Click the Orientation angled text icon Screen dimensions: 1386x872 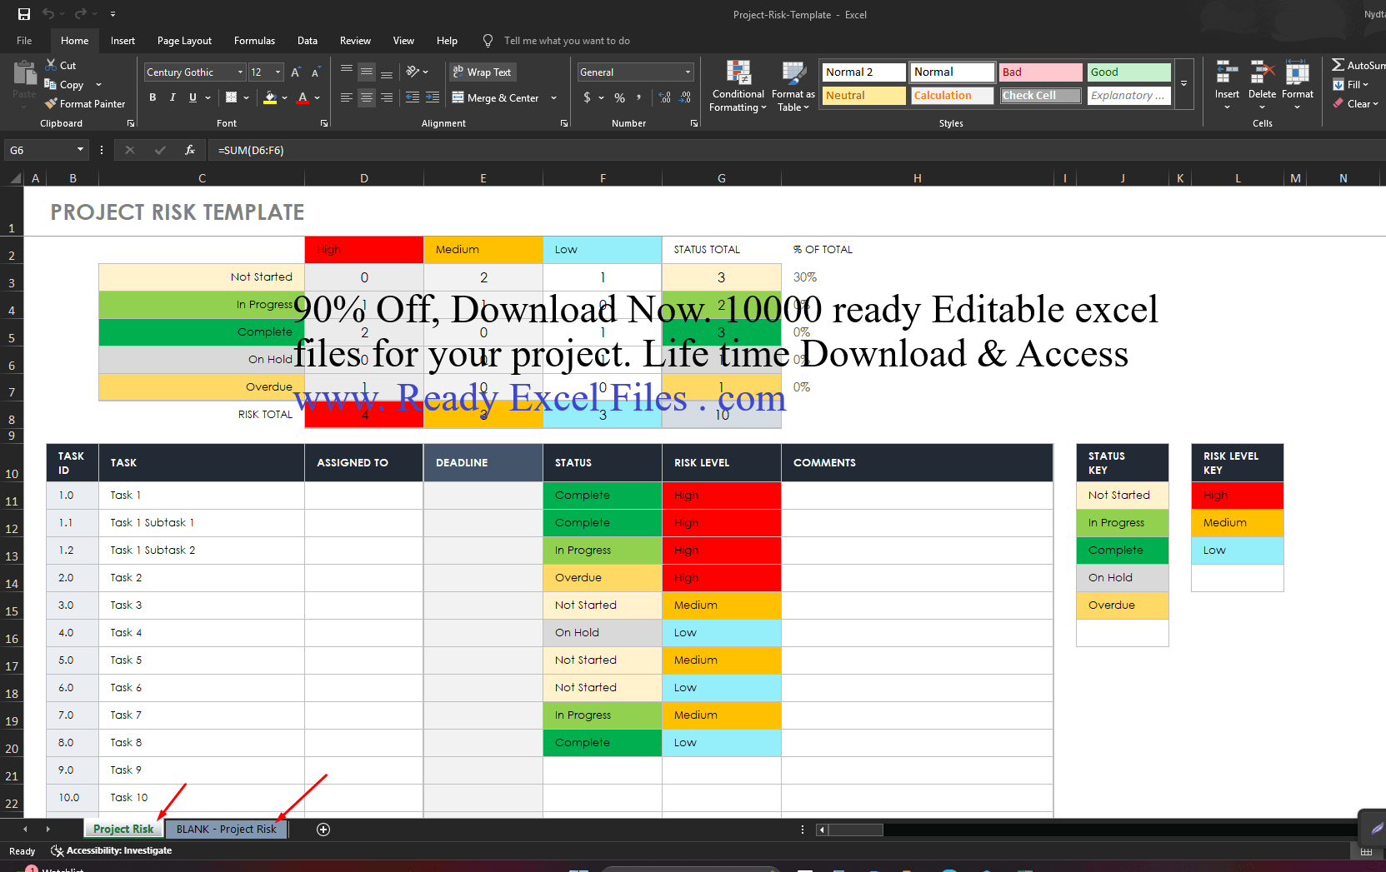pos(413,72)
